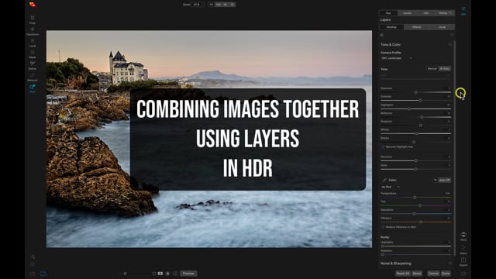Image resolution: width=496 pixels, height=279 pixels.
Task: Open the Nav pane tab
Action: (388, 13)
